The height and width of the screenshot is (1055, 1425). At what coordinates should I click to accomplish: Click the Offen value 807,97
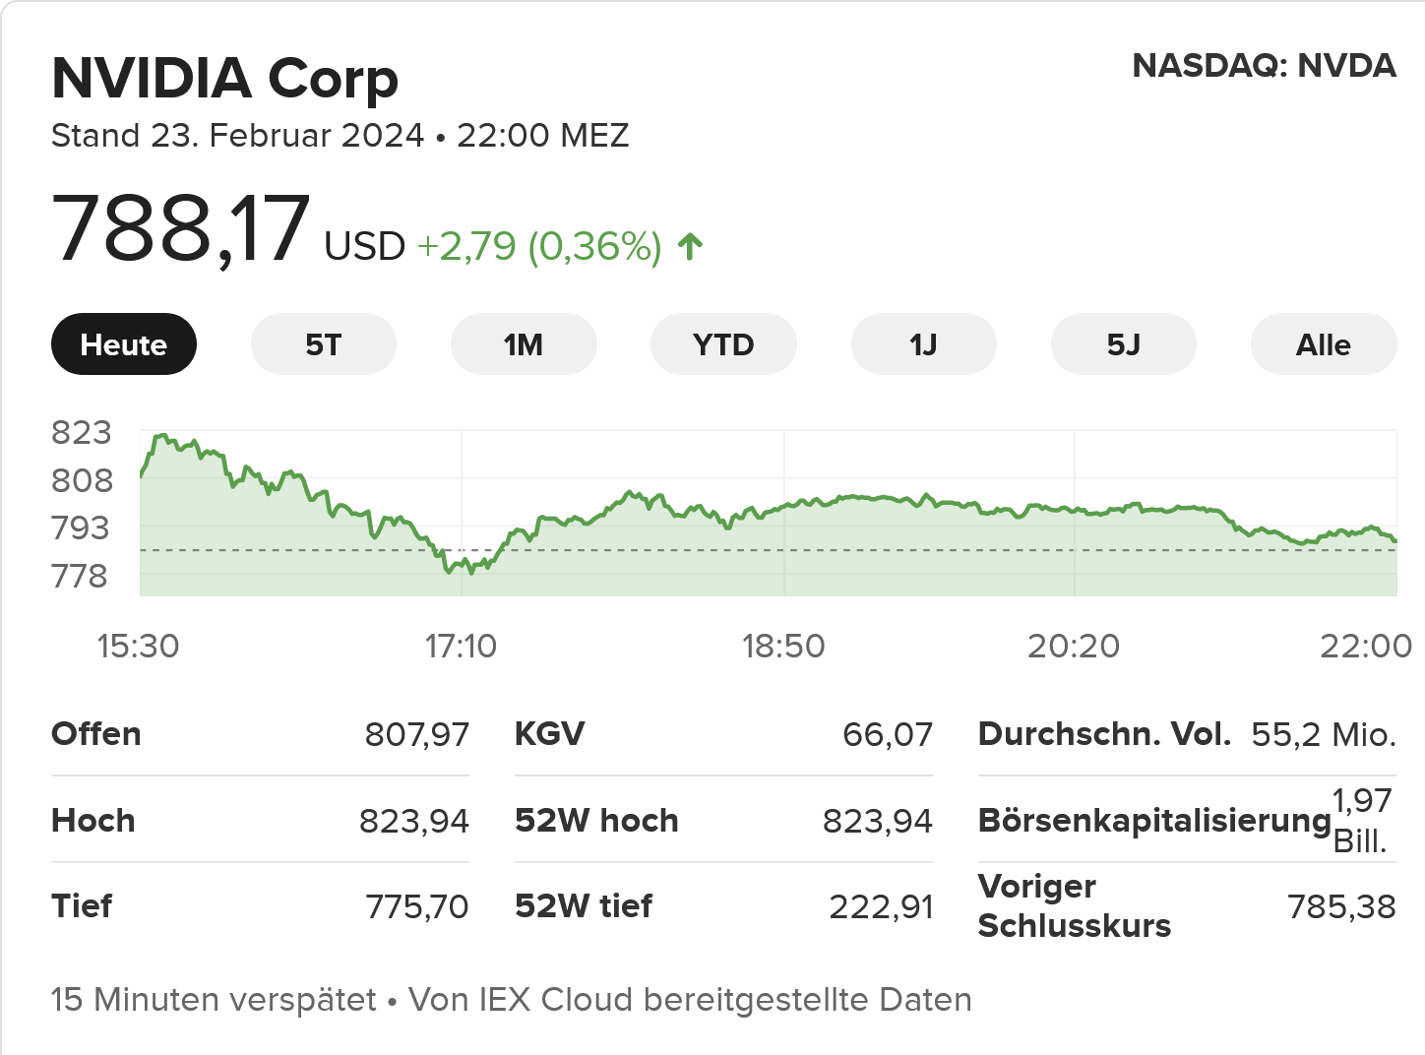417,734
